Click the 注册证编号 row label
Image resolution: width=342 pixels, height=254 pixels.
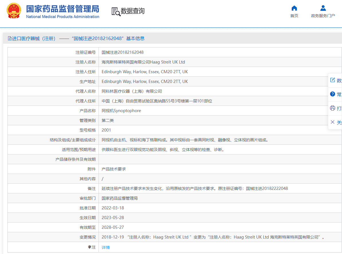click(x=85, y=52)
